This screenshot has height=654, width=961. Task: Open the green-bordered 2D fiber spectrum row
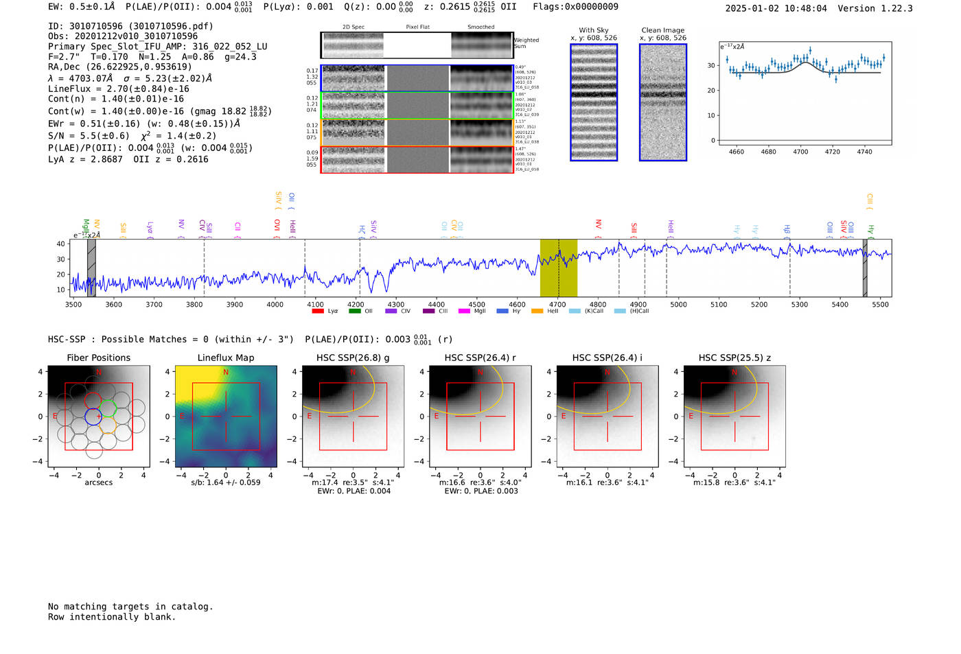tap(417, 106)
